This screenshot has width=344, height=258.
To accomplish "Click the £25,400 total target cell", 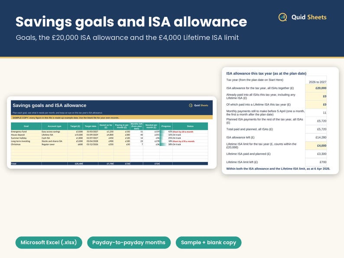I will click(x=75, y=164).
